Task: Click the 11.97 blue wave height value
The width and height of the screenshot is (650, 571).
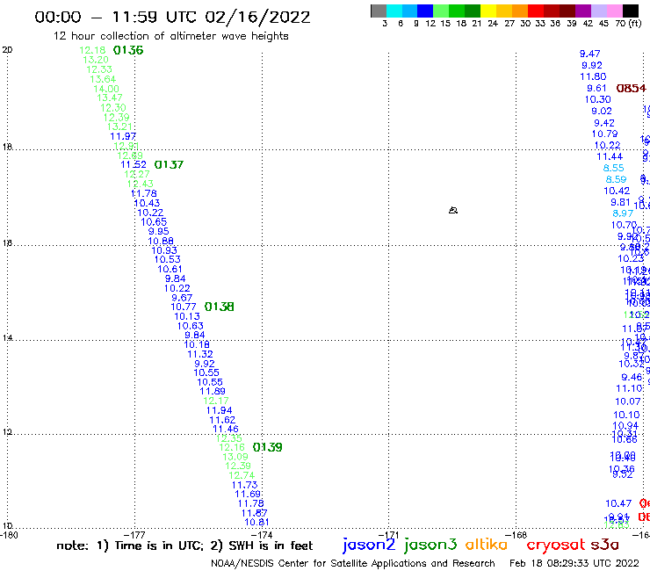Action: click(x=123, y=136)
